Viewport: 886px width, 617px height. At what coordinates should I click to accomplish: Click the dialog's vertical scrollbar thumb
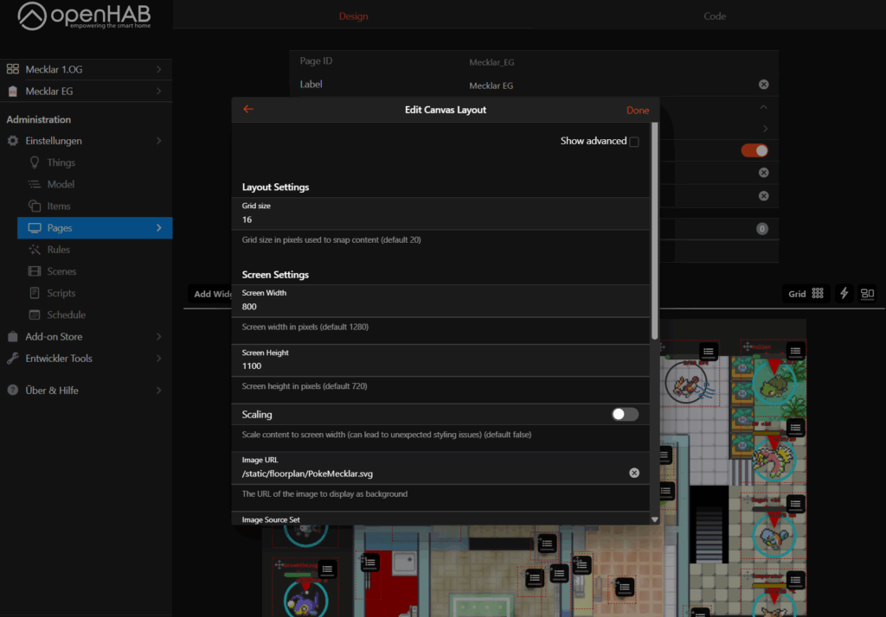(x=654, y=232)
